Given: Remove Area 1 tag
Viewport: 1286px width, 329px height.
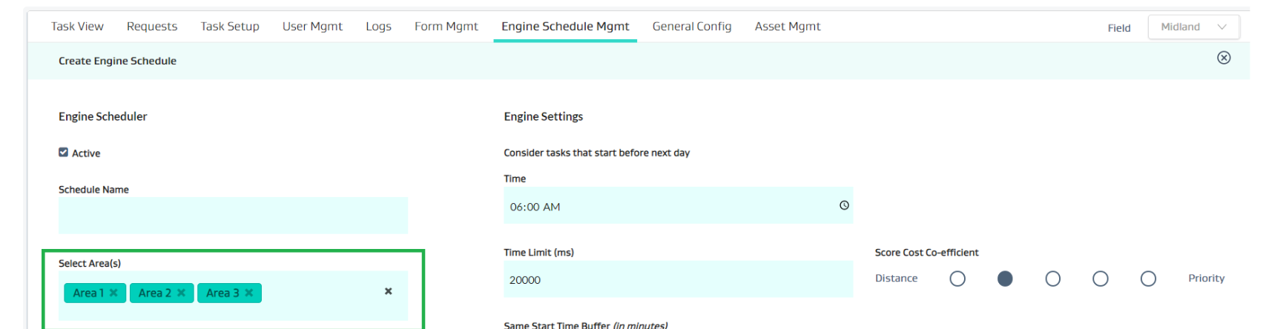Looking at the screenshot, I should coord(113,293).
